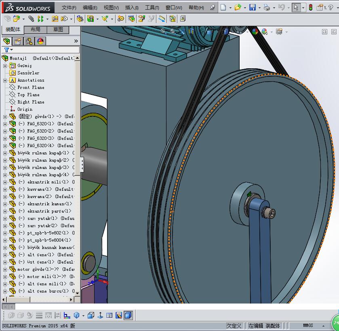The width and height of the screenshot is (339, 331).
Task: Click the Save icon in the top toolbar
Action: coord(252,7)
